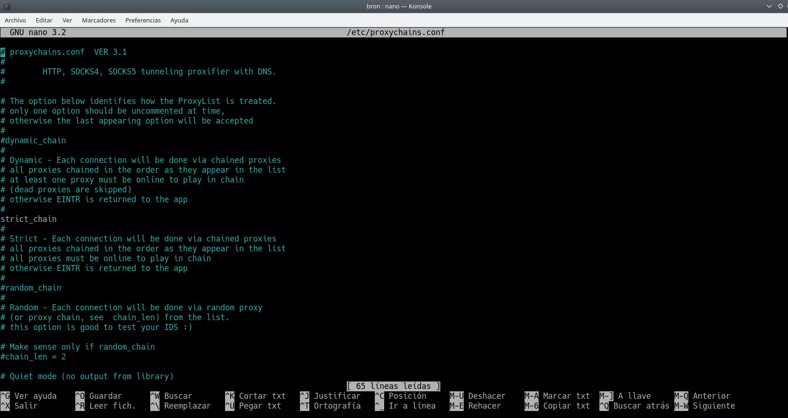788x418 pixels.
Task: Click the nano shortcut M-6 Copiar txt
Action: click(x=557, y=406)
